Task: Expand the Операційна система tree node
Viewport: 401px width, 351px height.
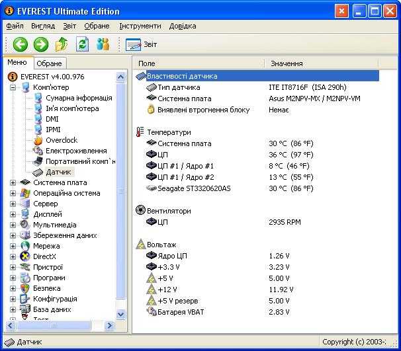Action: tap(14, 193)
